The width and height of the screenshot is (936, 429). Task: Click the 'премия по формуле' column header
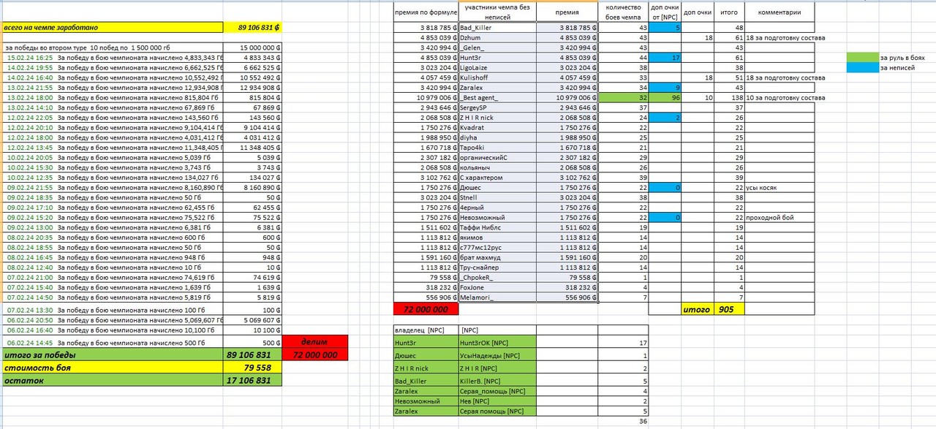click(426, 12)
